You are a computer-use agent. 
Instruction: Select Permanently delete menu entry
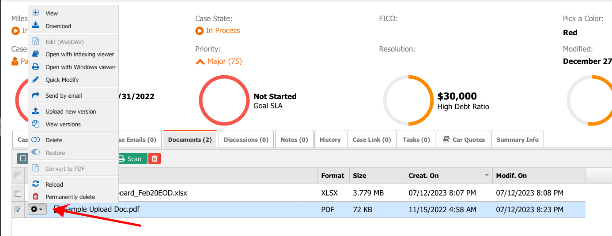70,197
